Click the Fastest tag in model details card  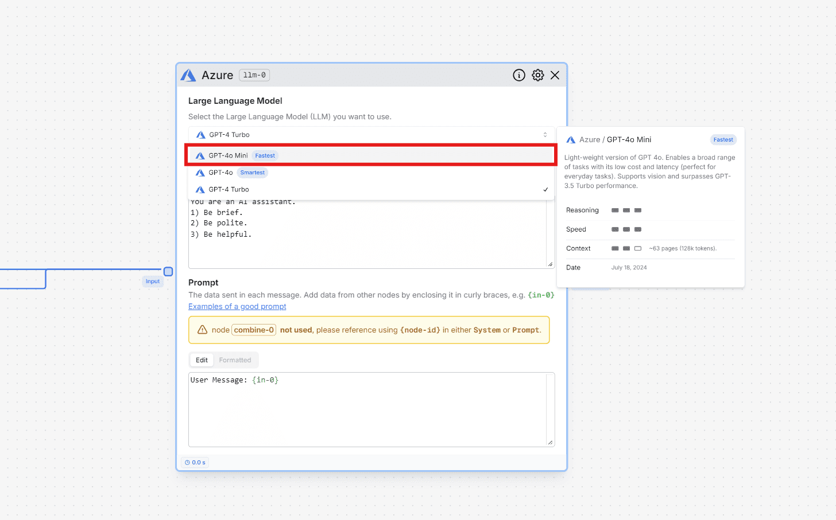click(723, 140)
